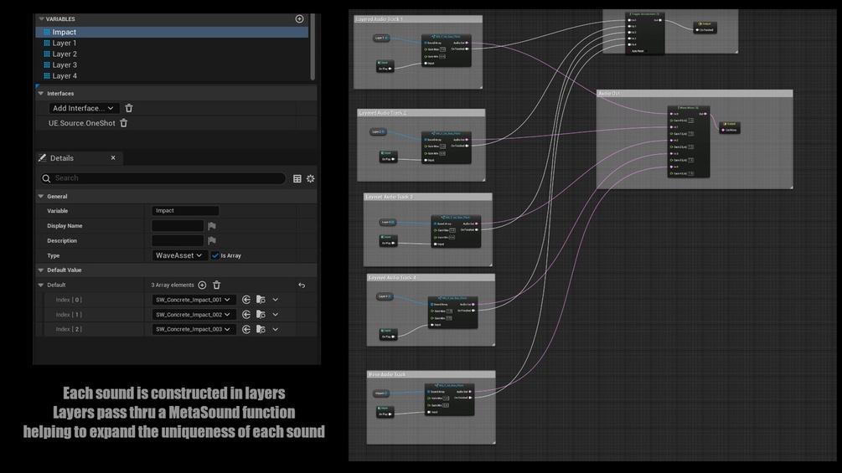Click the localization flag for Display Name
Screen dimensions: 842x473
tap(212, 226)
